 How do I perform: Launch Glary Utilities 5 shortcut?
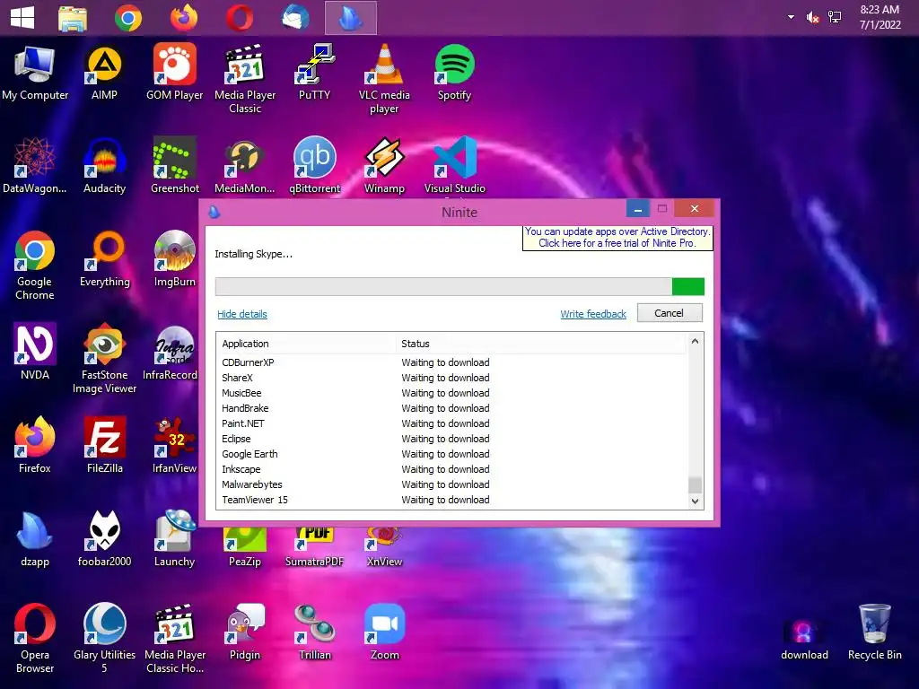pyautogui.click(x=104, y=639)
